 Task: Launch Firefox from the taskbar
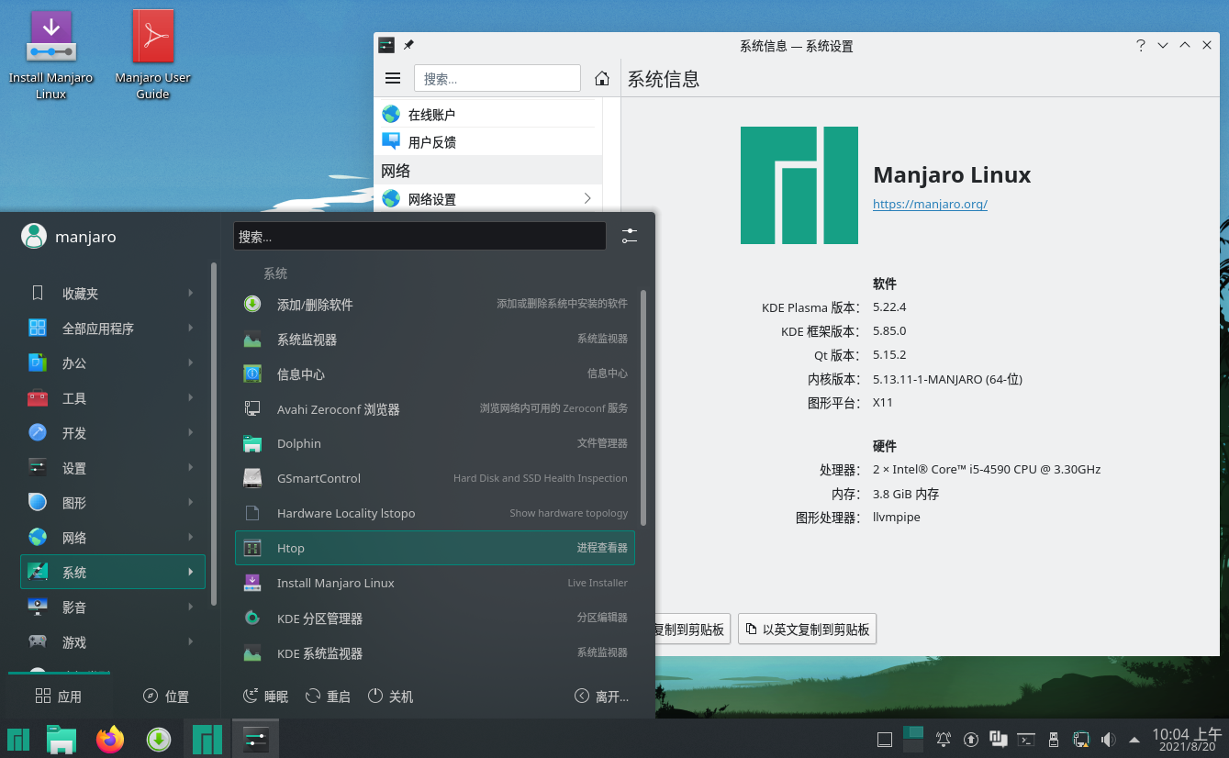click(110, 739)
